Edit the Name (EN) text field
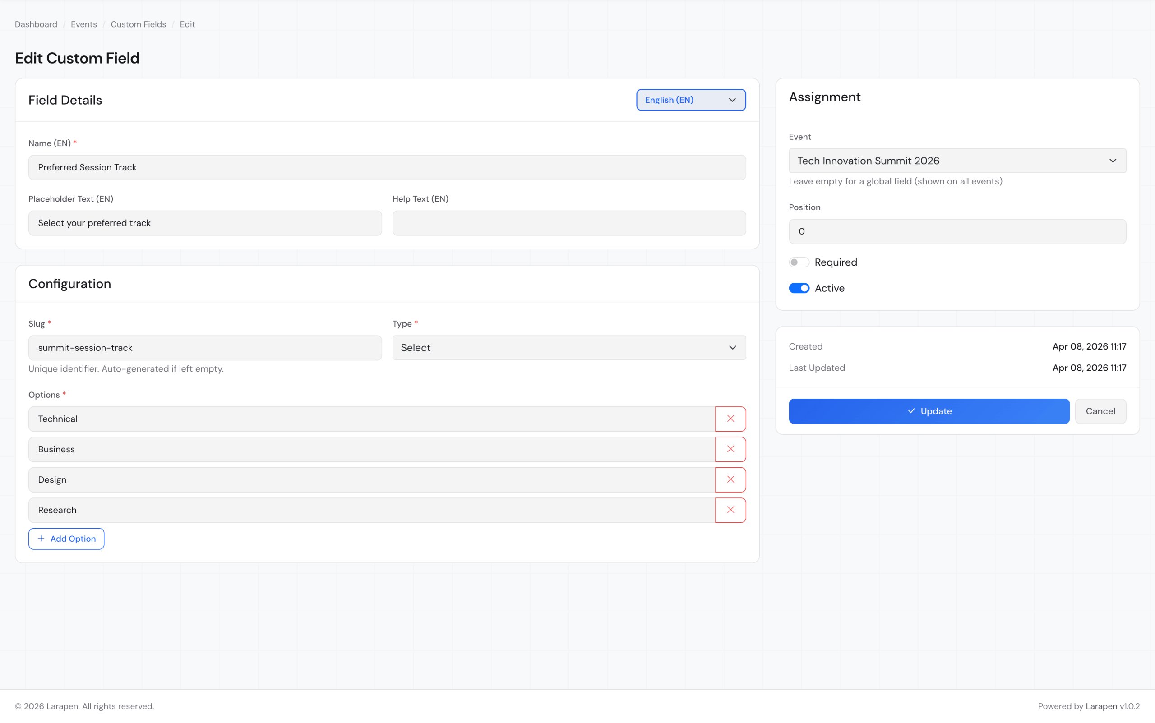The height and width of the screenshot is (723, 1155). (387, 167)
